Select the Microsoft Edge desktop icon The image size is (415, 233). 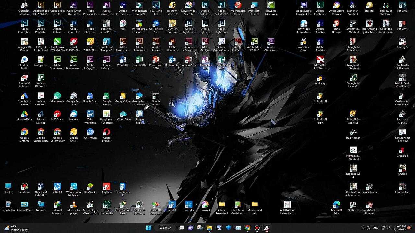(337, 208)
